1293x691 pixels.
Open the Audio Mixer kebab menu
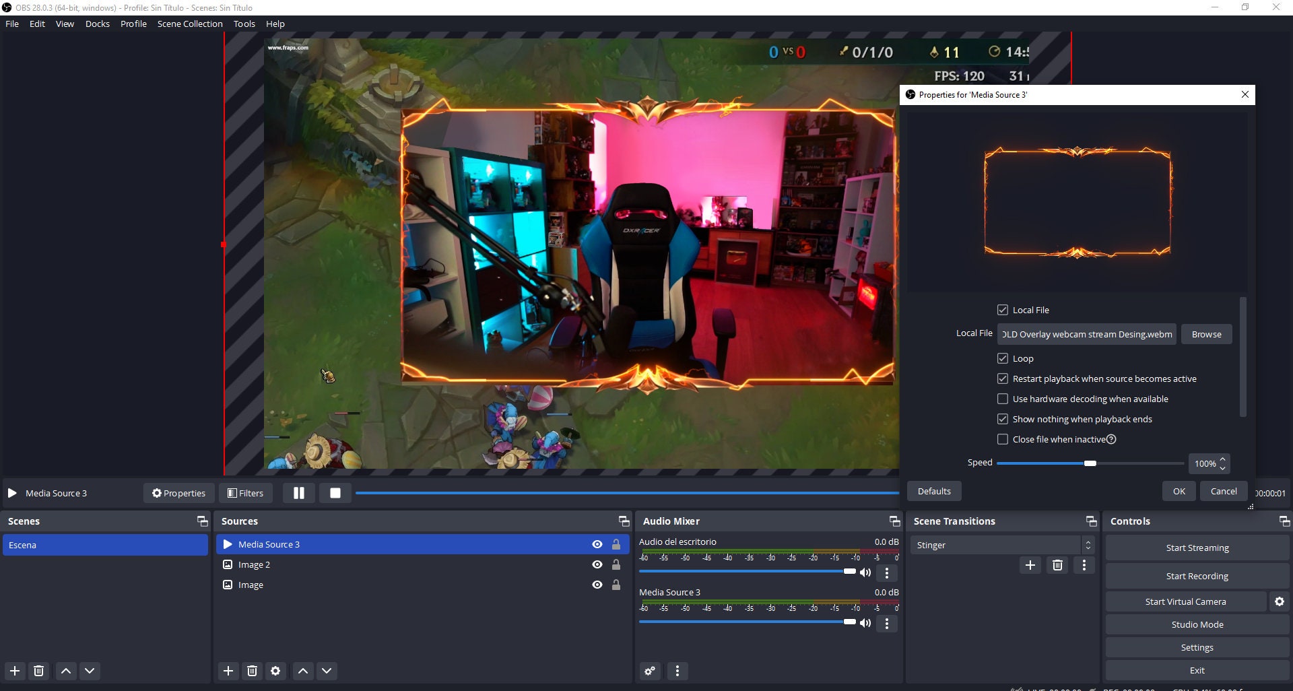677,671
